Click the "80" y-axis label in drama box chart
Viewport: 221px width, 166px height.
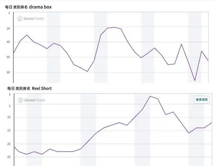tap(8, 72)
